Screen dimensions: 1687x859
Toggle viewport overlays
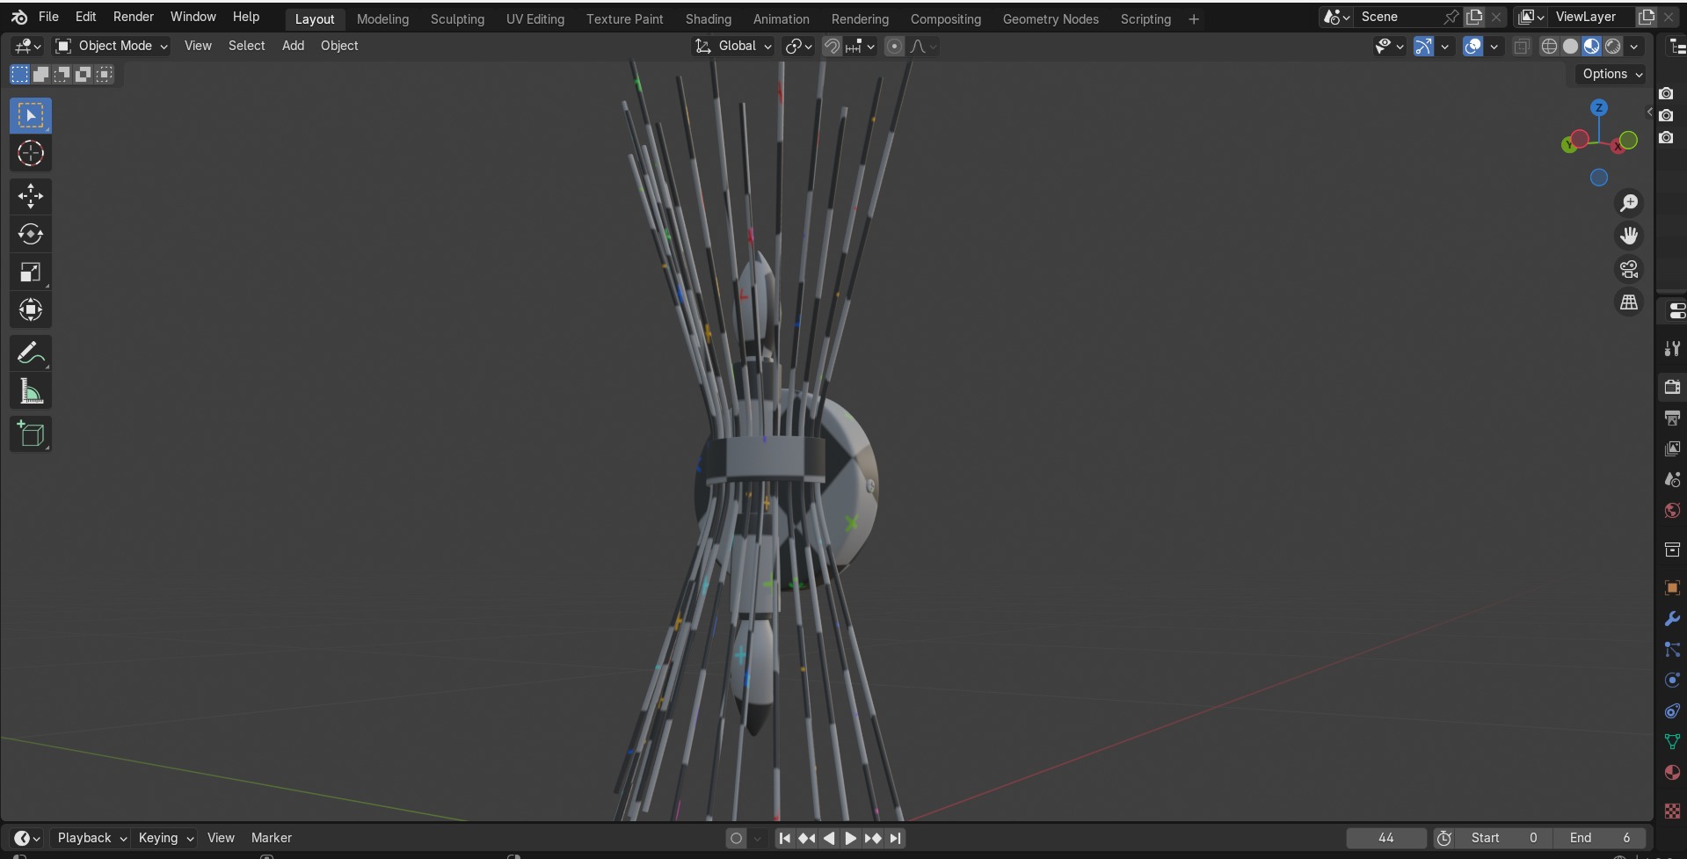pyautogui.click(x=1472, y=47)
